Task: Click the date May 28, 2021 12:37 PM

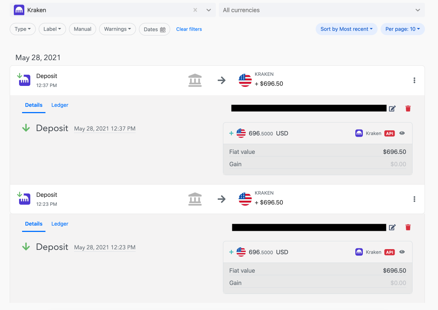Action: pos(105,128)
